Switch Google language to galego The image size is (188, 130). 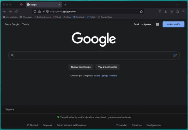[x=105, y=76]
